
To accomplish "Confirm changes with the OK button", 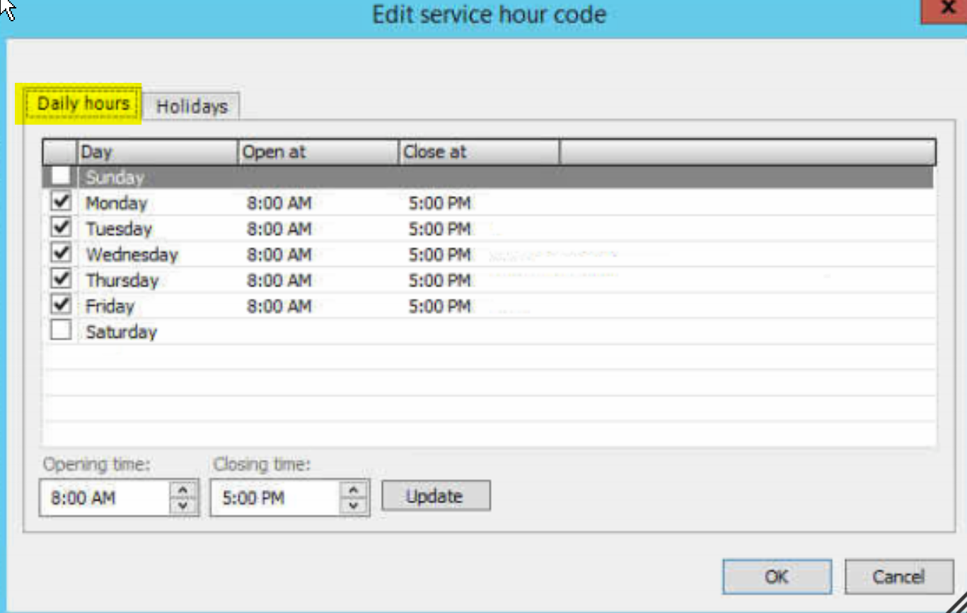I will click(x=776, y=576).
